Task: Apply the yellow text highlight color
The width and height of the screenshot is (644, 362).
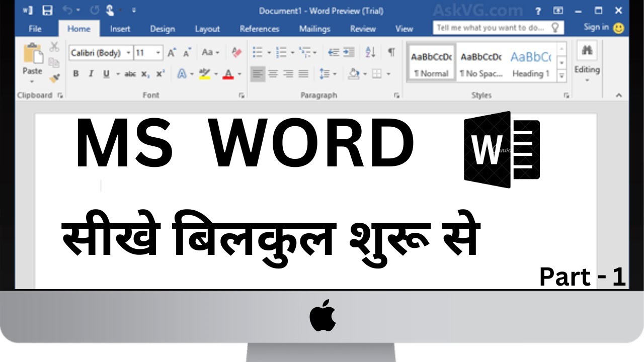Action: 204,74
